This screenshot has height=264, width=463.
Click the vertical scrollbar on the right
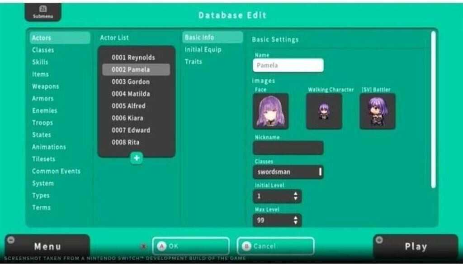(434, 109)
